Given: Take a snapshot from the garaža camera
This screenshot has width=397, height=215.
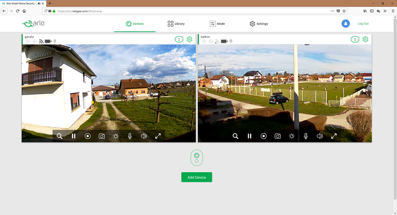Looking at the screenshot, I should point(102,136).
